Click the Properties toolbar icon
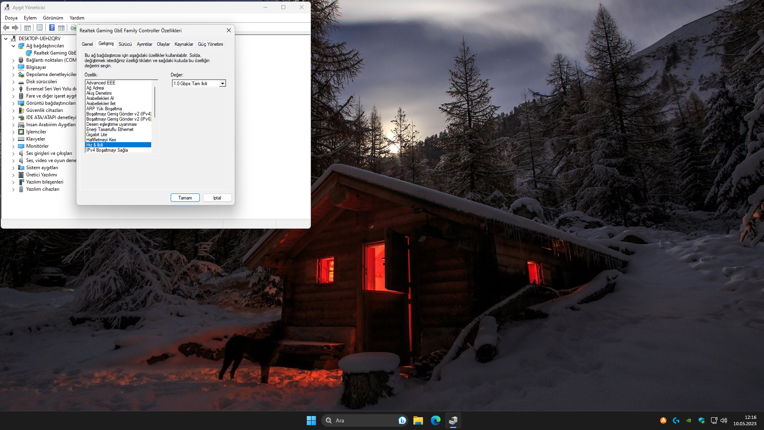Image resolution: width=764 pixels, height=430 pixels. coord(39,28)
